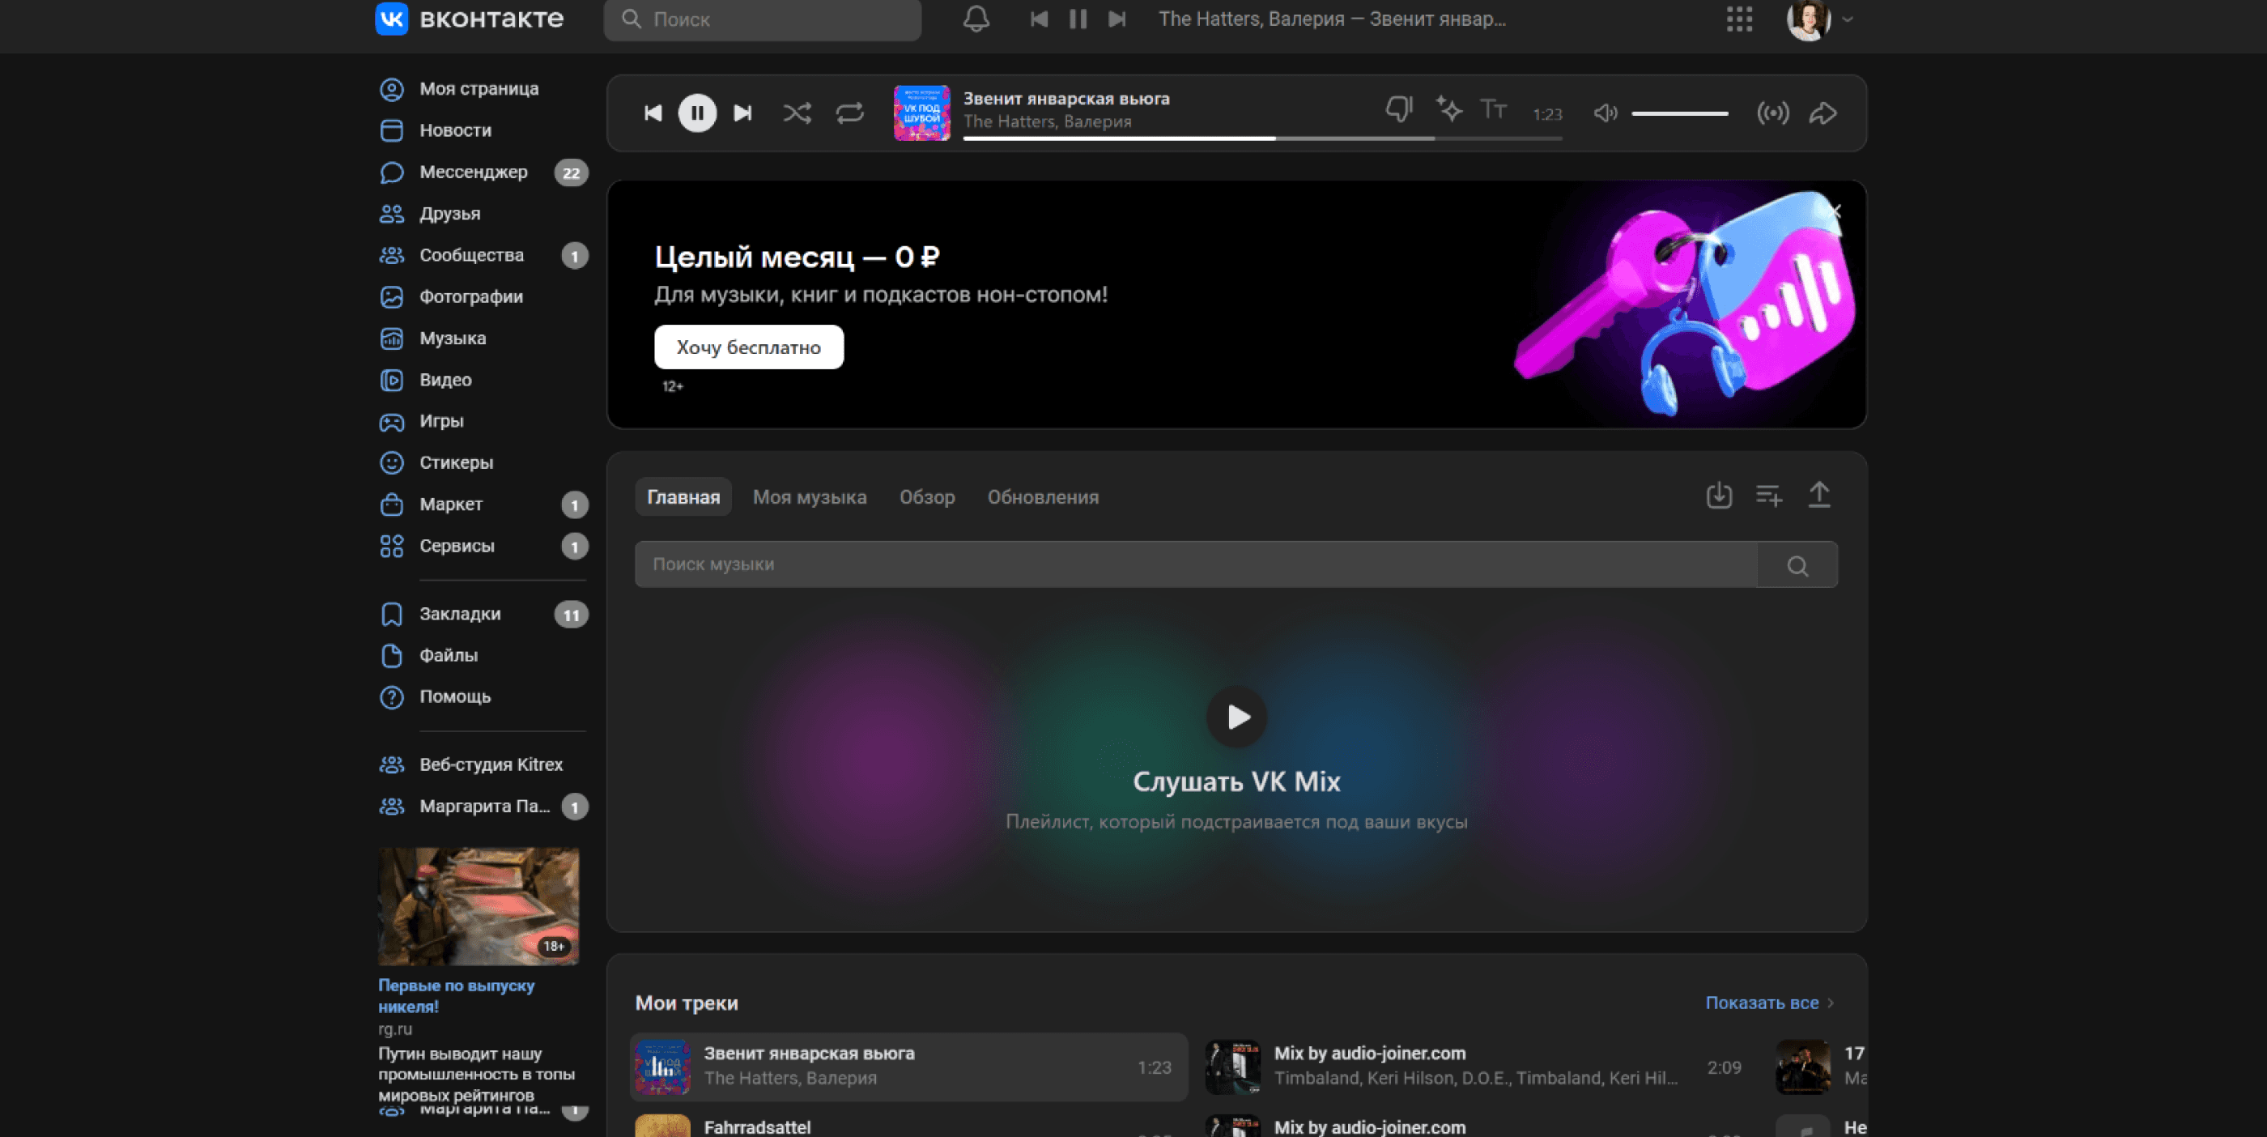This screenshot has width=2267, height=1137.
Task: Open Мессенджер in the sidebar
Action: [473, 172]
